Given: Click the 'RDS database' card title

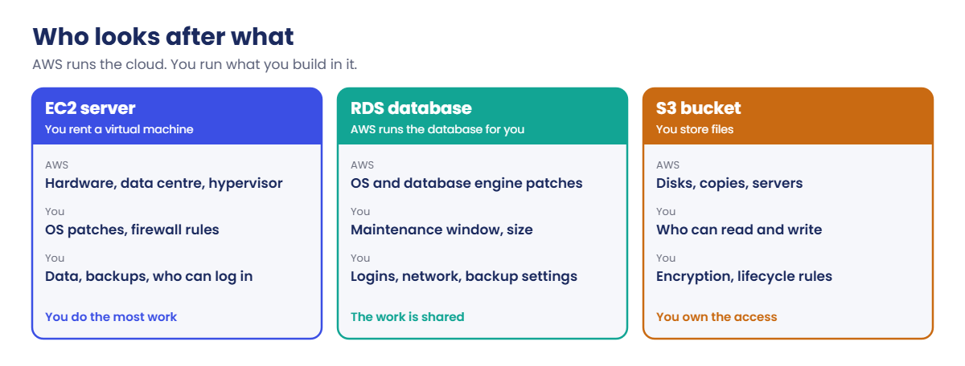Looking at the screenshot, I should pos(411,108).
